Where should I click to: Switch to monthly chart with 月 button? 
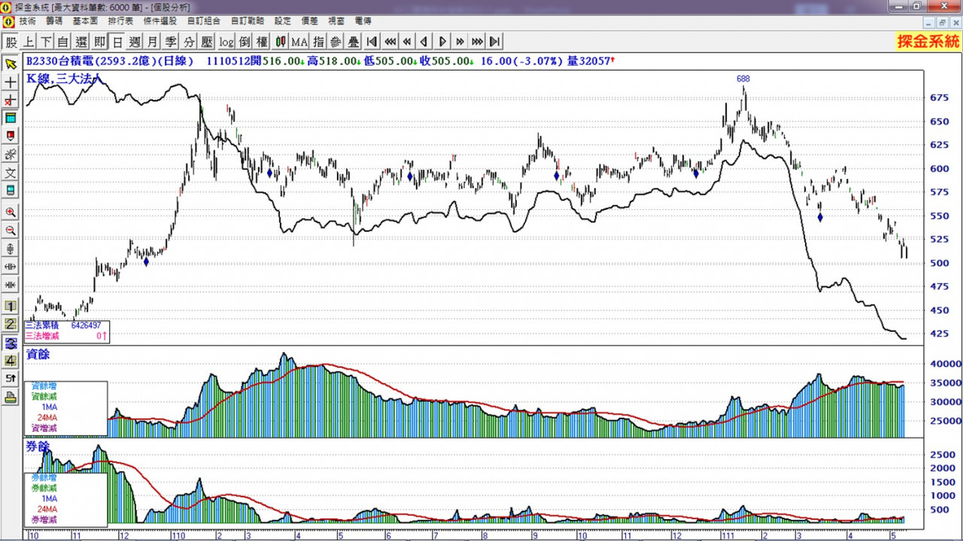tap(153, 41)
